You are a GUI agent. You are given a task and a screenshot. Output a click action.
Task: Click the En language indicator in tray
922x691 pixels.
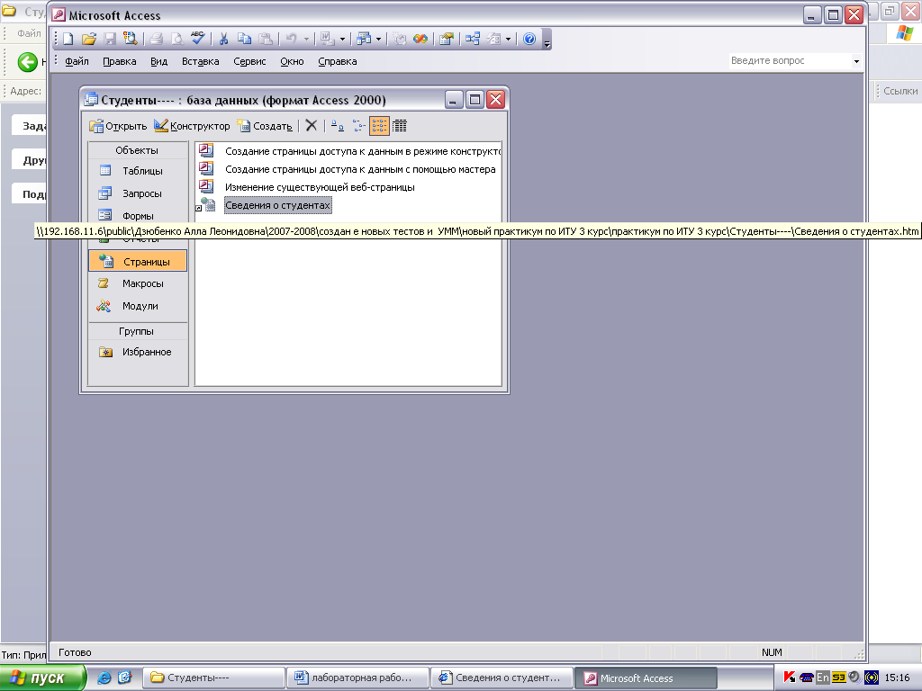(x=823, y=678)
